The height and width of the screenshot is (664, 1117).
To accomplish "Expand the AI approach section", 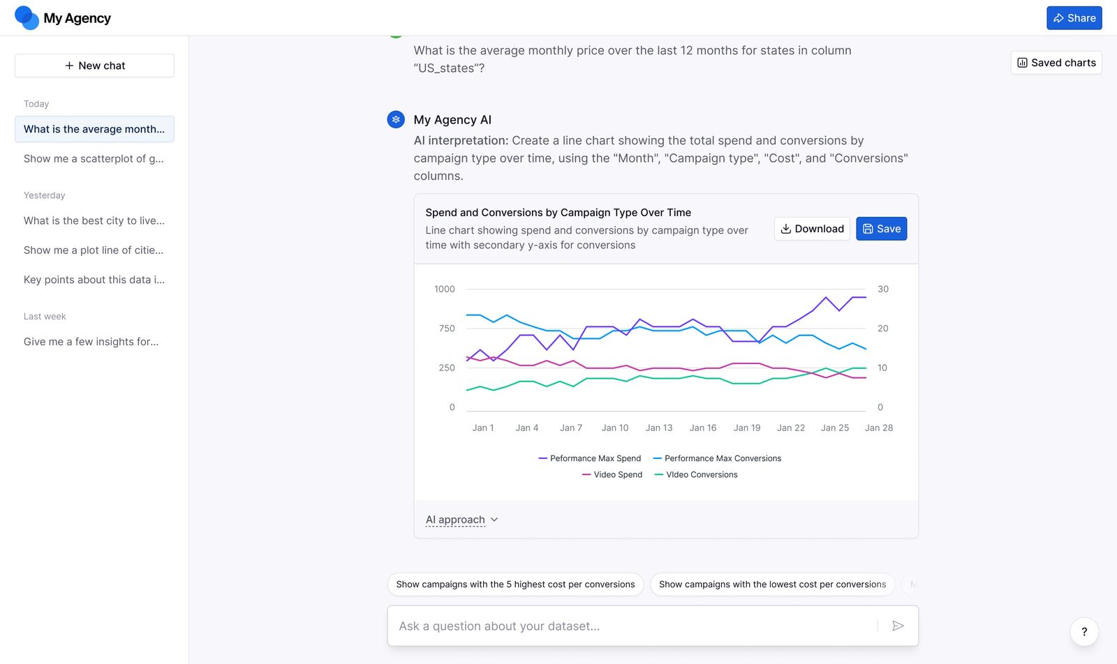I will click(461, 520).
